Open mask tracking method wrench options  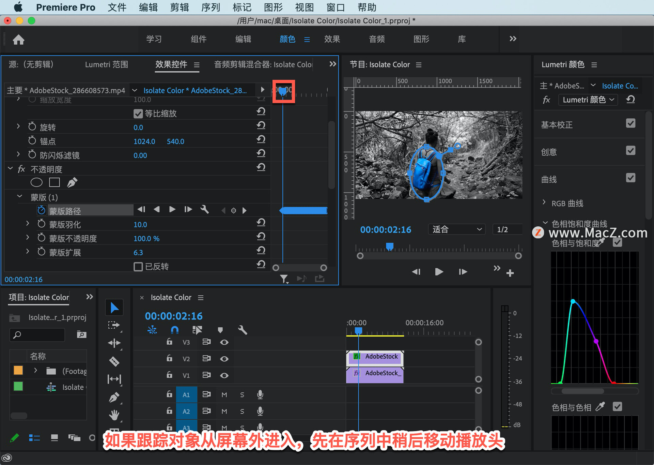[x=205, y=209]
